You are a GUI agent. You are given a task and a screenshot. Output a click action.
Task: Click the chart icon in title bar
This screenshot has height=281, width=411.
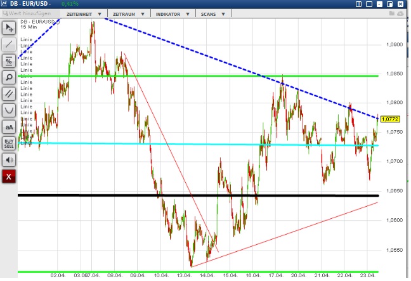click(4, 3)
